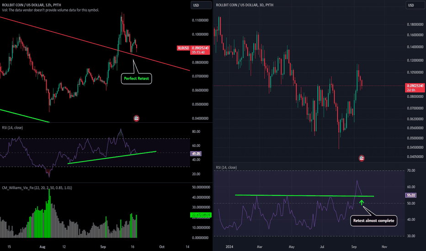Image resolution: width=426 pixels, height=251 pixels.
Task: Click the 2024 label on right time axis
Action: click(229, 246)
